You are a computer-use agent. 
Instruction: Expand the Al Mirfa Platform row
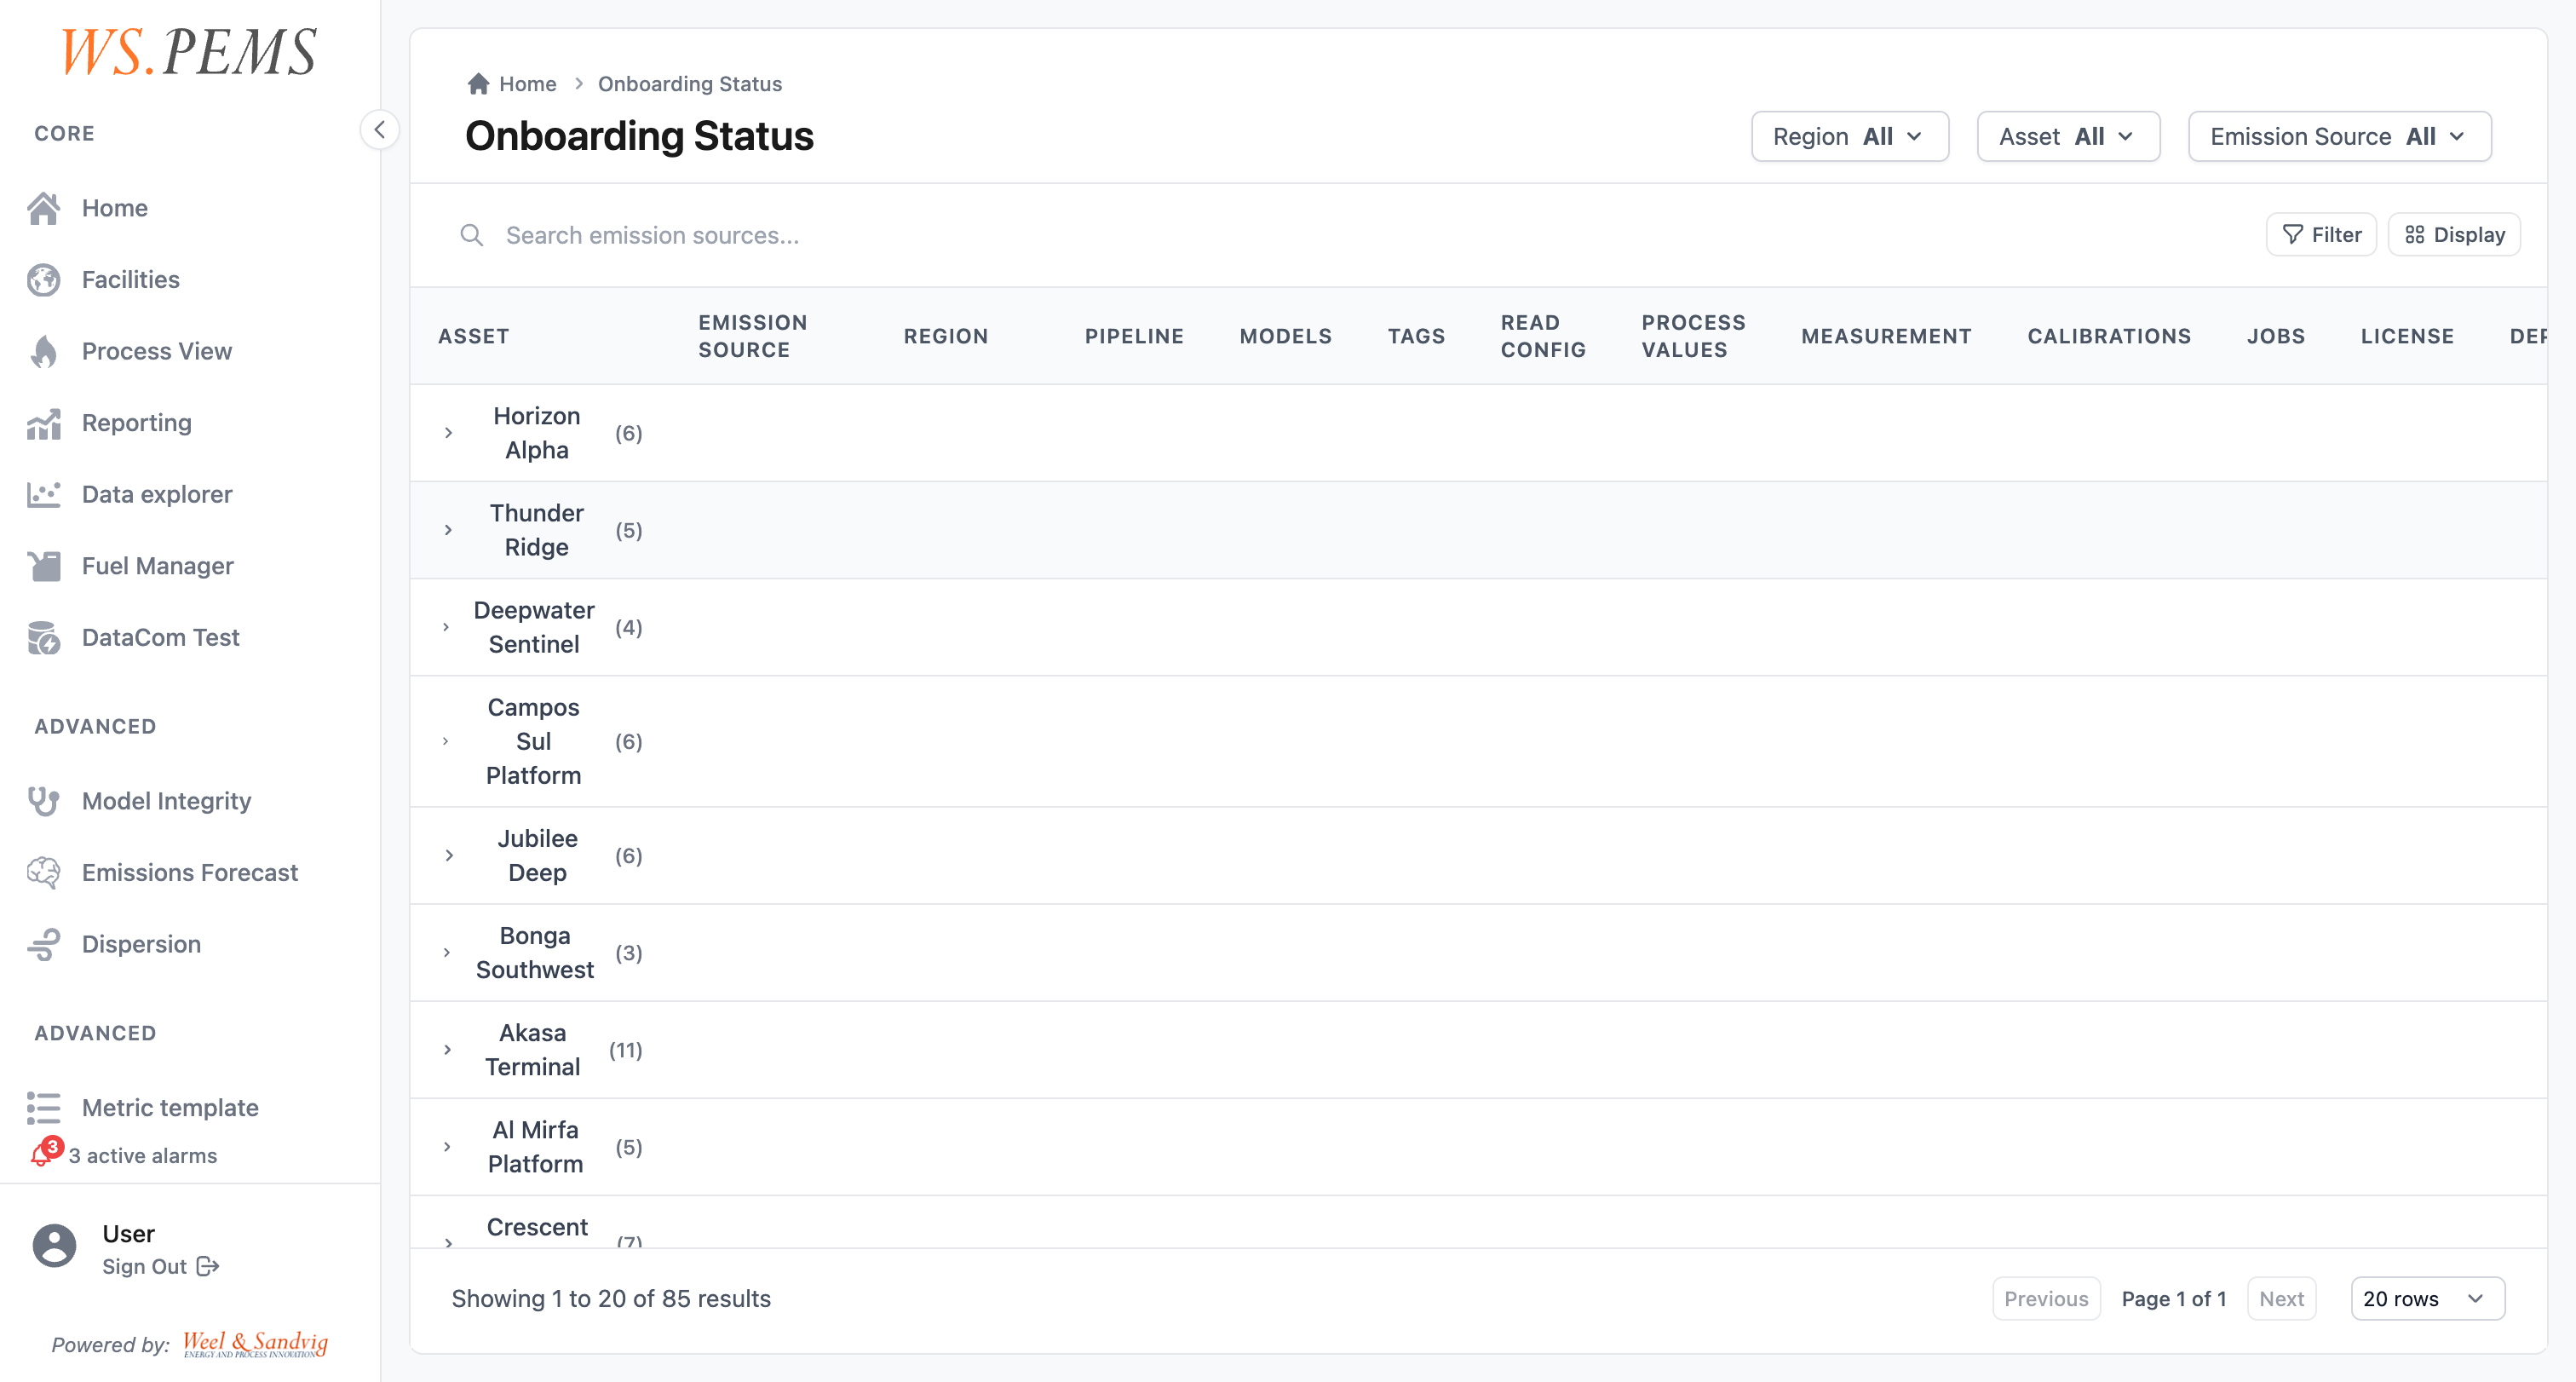point(447,1147)
